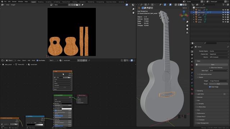Viewport: 230px width, 129px height.
Task: Hide the strings collection with eye icon
Action: pos(225,19)
